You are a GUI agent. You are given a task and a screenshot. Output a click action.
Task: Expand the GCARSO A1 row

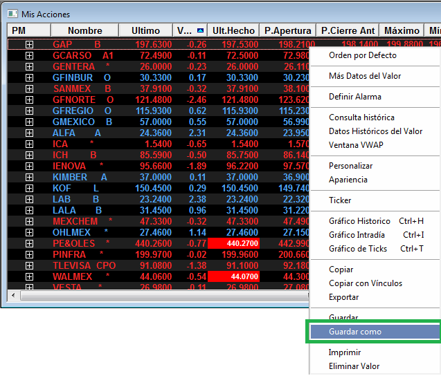click(29, 55)
